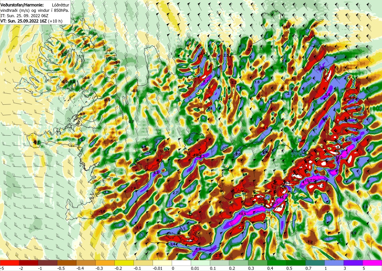Click the bright yellow legend swatch at -0.2
382x271 pixels.
pyautogui.click(x=124, y=263)
